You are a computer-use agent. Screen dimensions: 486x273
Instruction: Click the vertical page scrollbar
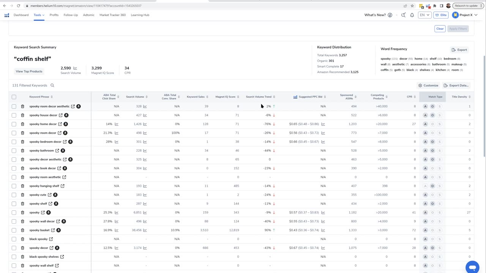point(484,106)
